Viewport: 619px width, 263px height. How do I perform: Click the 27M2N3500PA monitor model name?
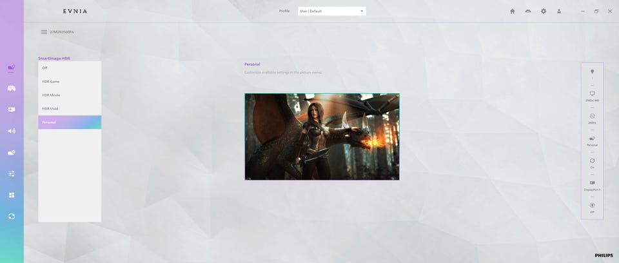[62, 32]
